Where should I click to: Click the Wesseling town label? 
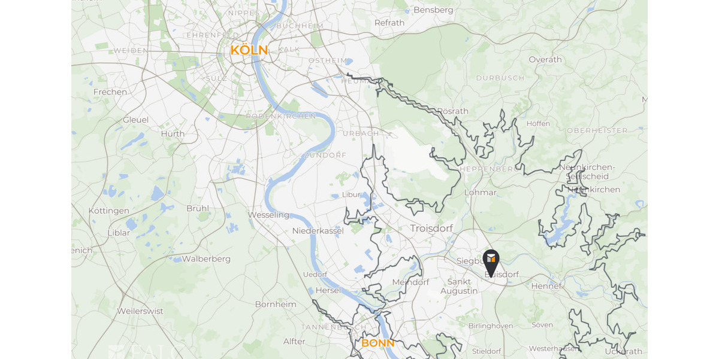268,215
